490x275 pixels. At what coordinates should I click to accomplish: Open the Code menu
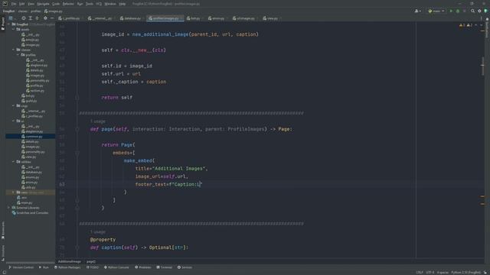pos(56,4)
